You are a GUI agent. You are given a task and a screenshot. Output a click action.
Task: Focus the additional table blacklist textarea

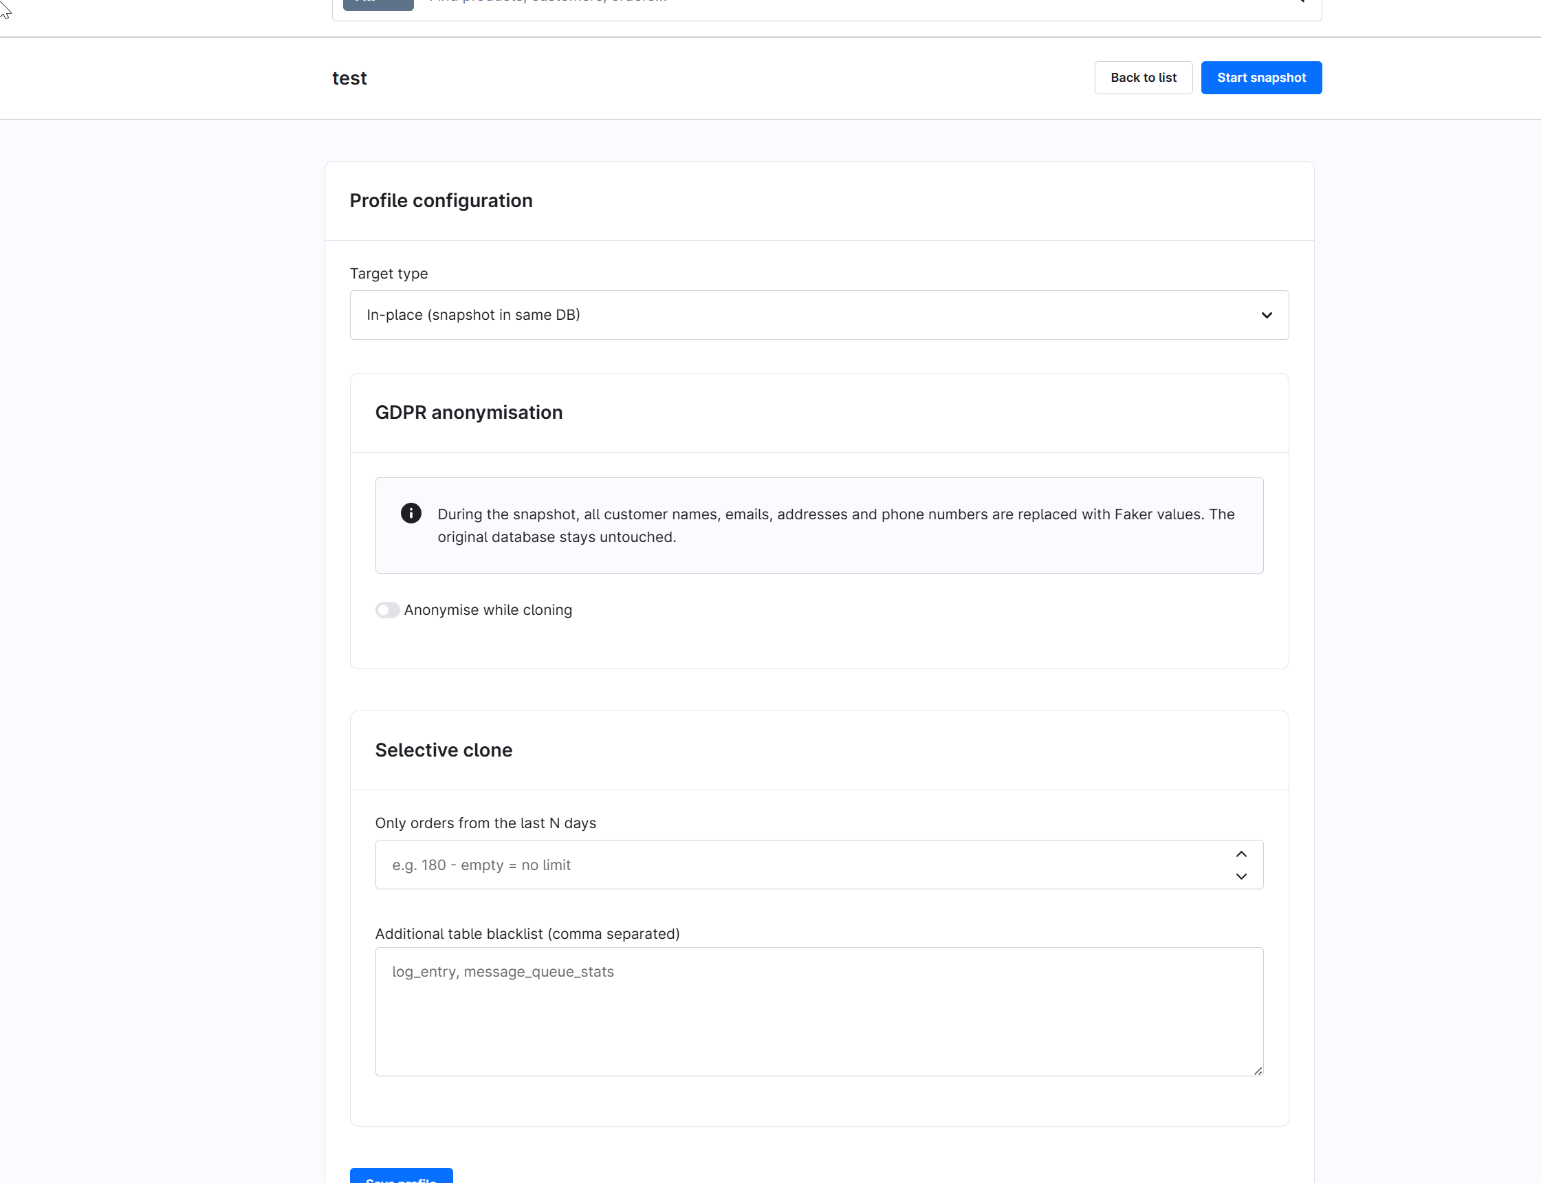coord(819,1012)
